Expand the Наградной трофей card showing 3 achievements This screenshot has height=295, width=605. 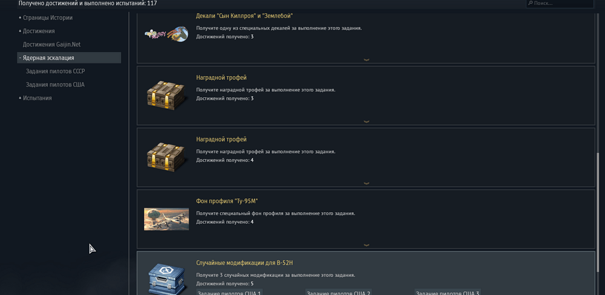[367, 122]
